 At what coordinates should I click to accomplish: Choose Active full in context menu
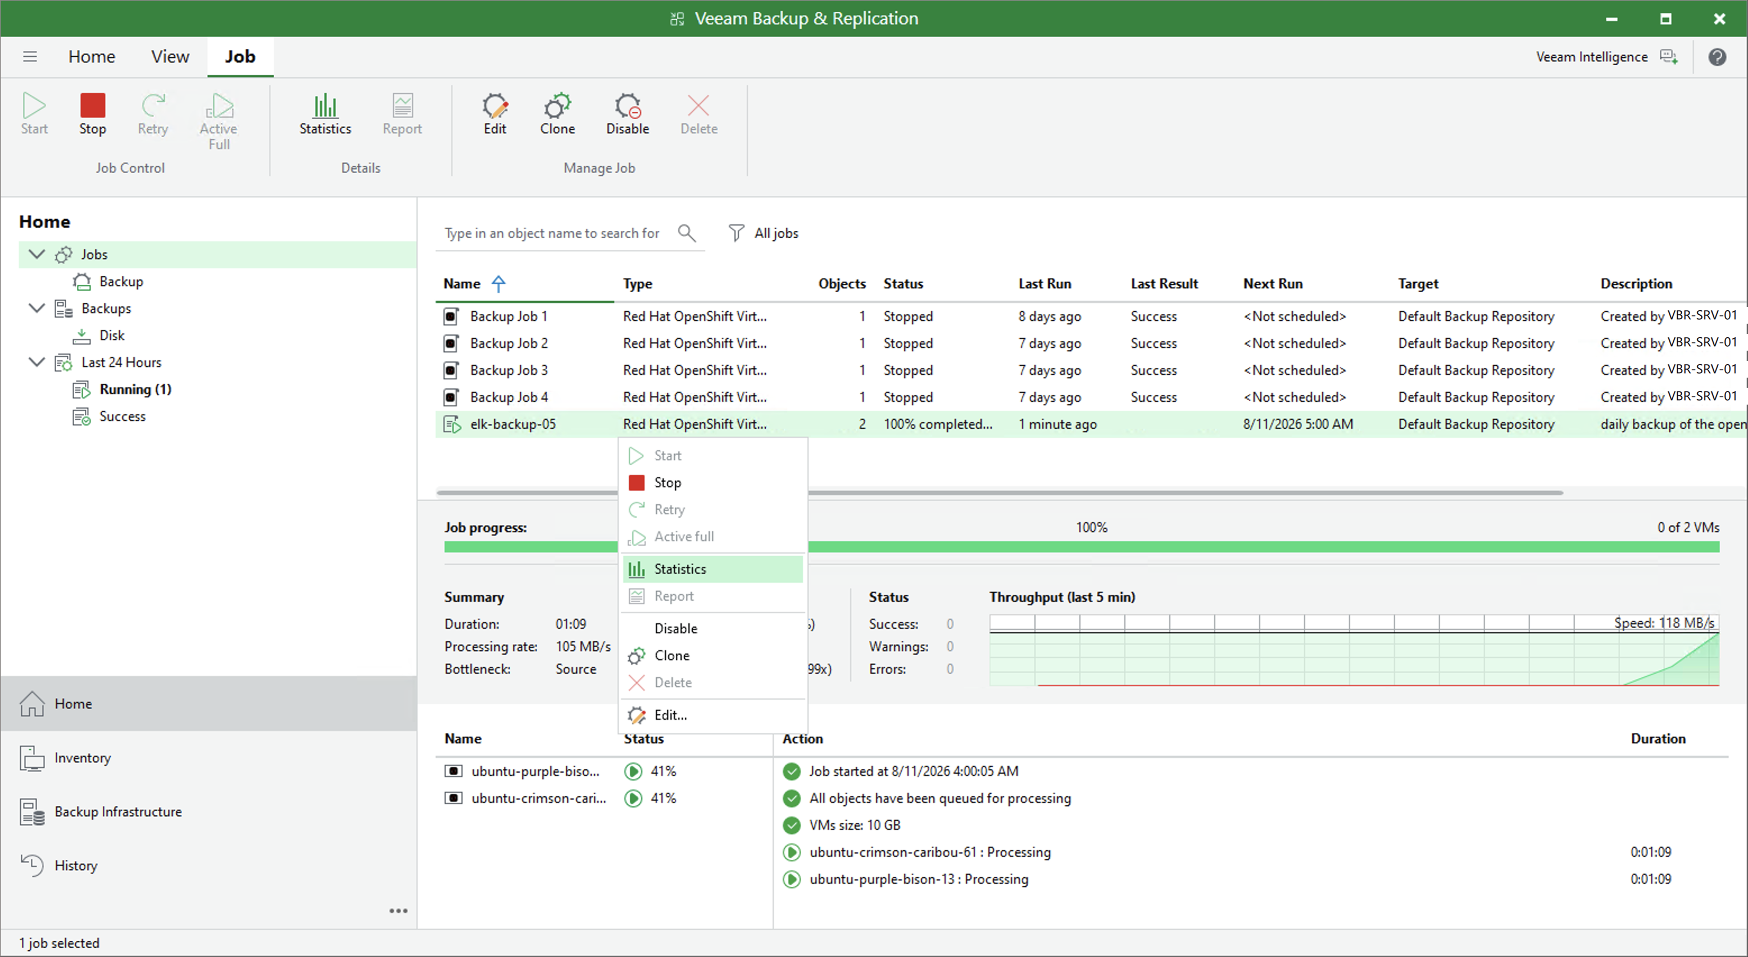[x=712, y=536]
